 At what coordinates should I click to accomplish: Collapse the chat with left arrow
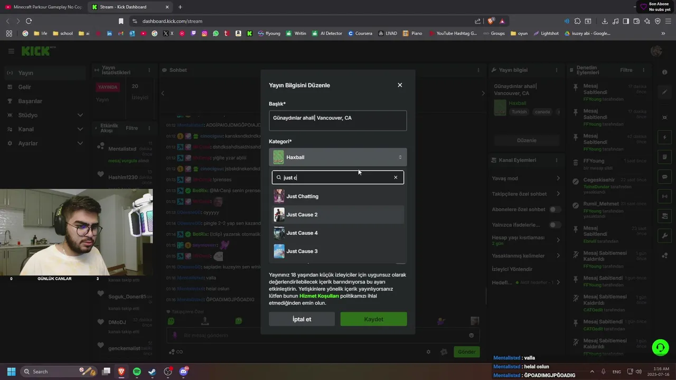pyautogui.click(x=163, y=93)
